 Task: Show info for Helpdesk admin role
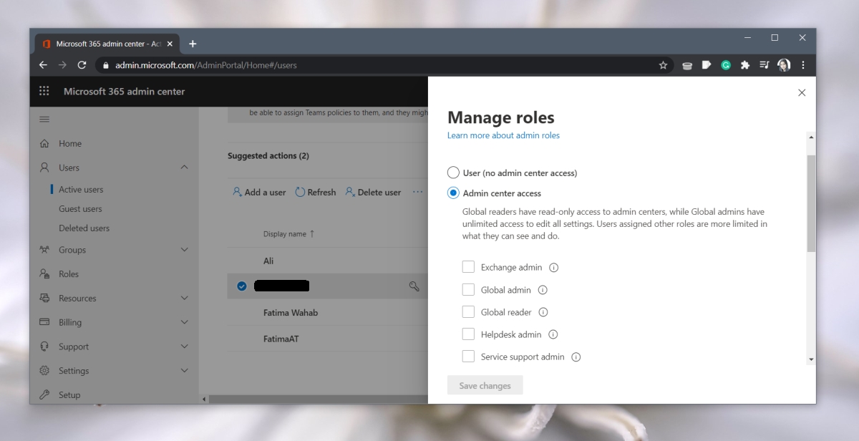coord(553,334)
